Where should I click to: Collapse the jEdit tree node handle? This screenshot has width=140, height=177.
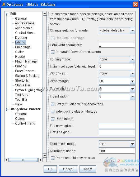tap(7, 14)
